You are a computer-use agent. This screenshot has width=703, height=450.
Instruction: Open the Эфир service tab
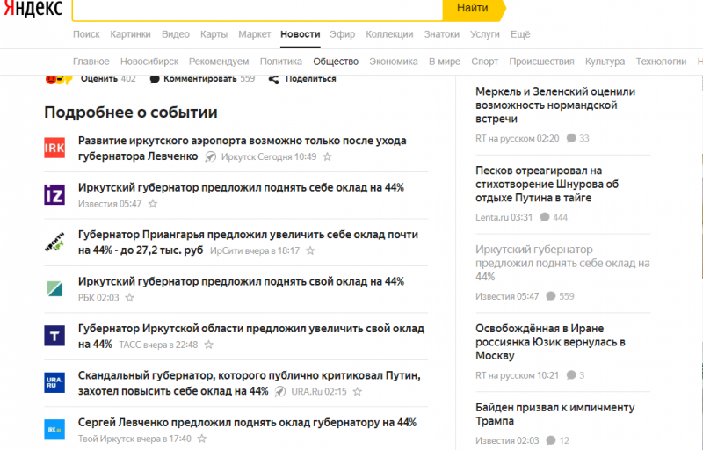pos(342,34)
